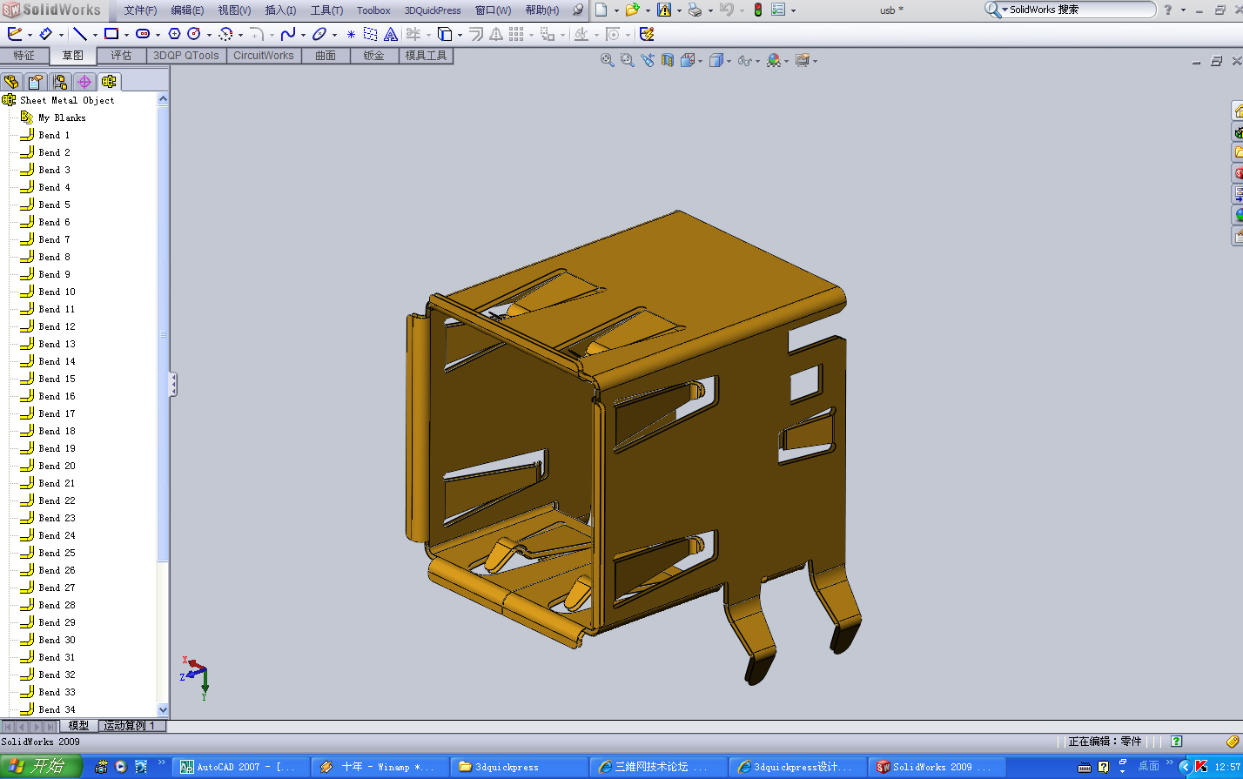Click the Zoom to Fit icon
This screenshot has height=779, width=1243.
[x=608, y=60]
